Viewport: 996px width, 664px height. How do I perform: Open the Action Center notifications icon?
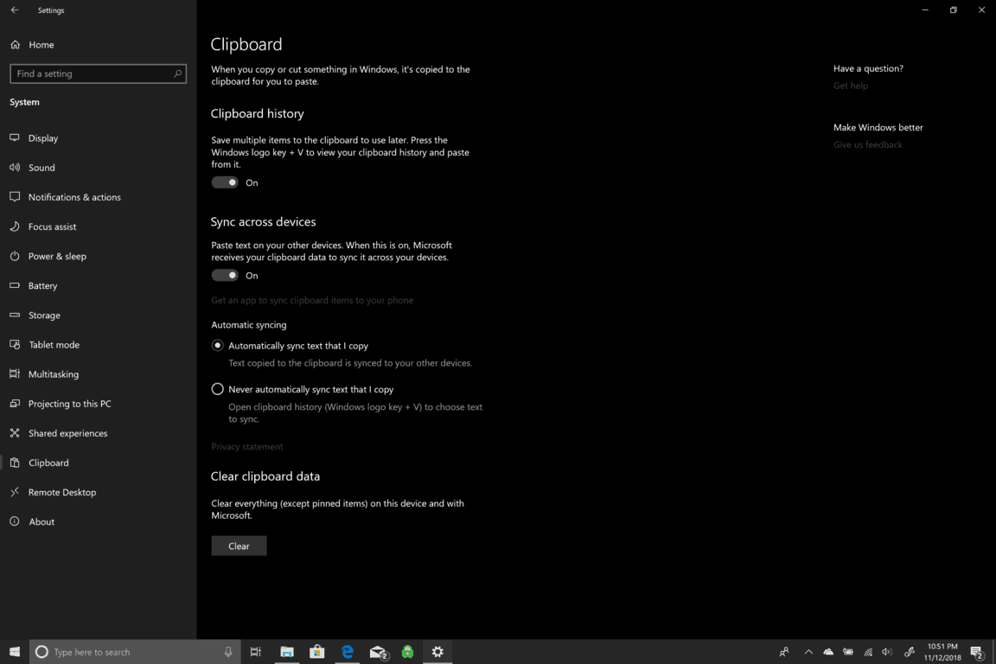coord(976,652)
